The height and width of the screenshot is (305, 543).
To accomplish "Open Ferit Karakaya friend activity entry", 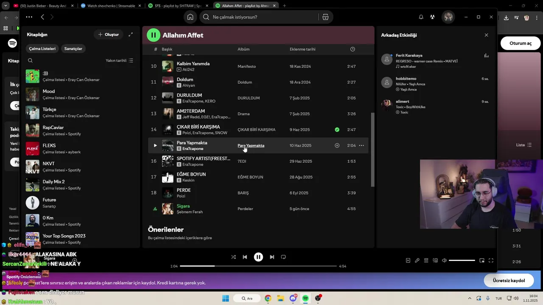I will coord(435,61).
